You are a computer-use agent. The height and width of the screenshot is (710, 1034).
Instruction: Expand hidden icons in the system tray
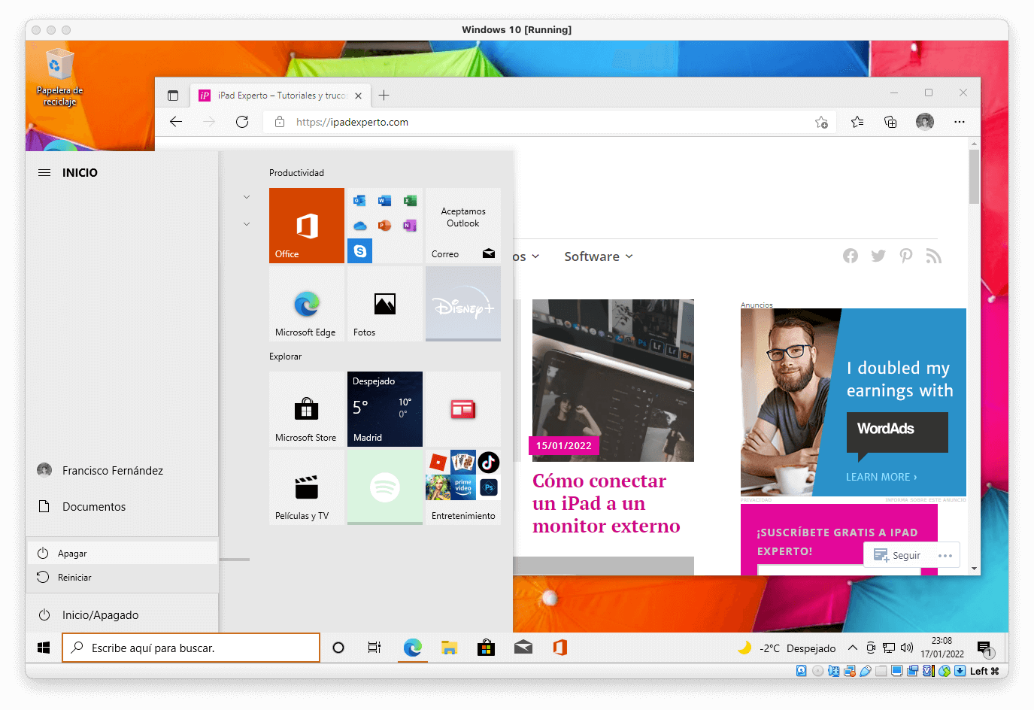853,648
